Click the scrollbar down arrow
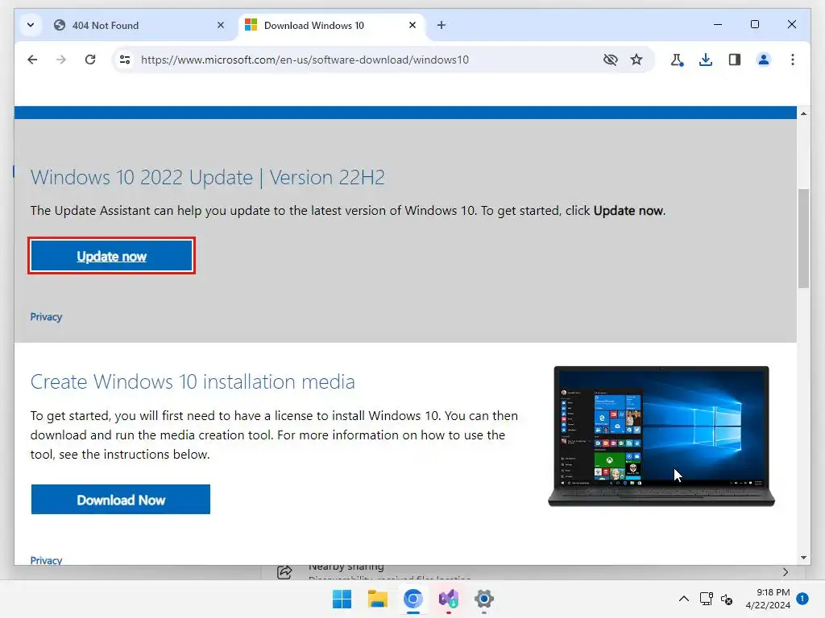This screenshot has width=825, height=618. click(803, 558)
